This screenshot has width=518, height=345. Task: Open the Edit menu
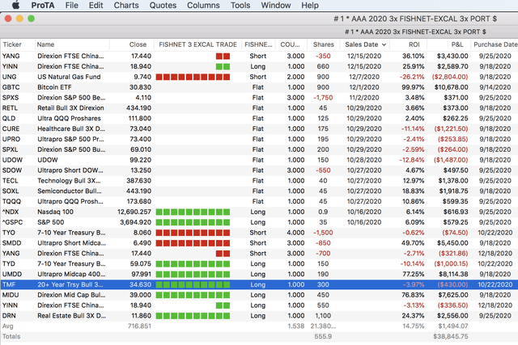(96, 6)
